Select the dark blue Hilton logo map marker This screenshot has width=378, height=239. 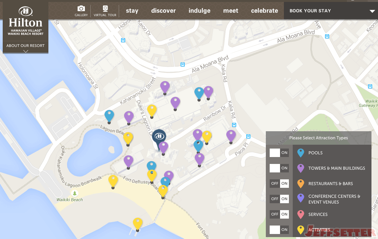159,138
